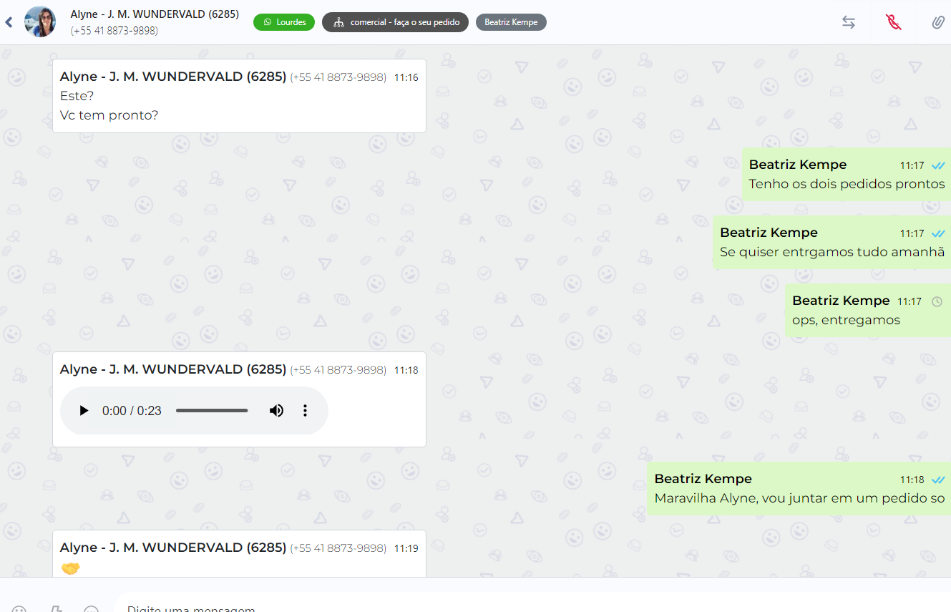Open the transfer conversation arrows icon
Image resolution: width=951 pixels, height=612 pixels.
coord(848,22)
